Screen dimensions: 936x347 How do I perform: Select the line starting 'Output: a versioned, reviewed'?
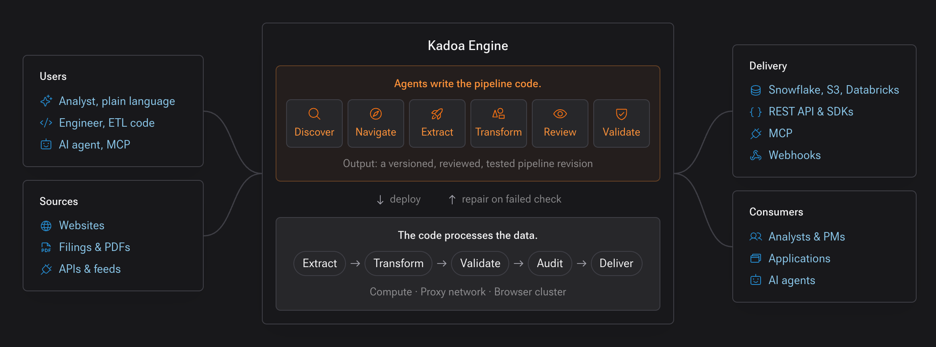click(x=468, y=164)
